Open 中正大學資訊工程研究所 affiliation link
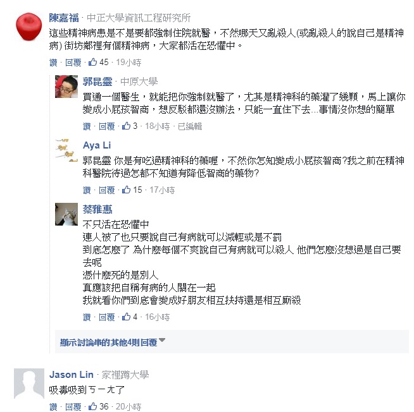 (x=138, y=18)
